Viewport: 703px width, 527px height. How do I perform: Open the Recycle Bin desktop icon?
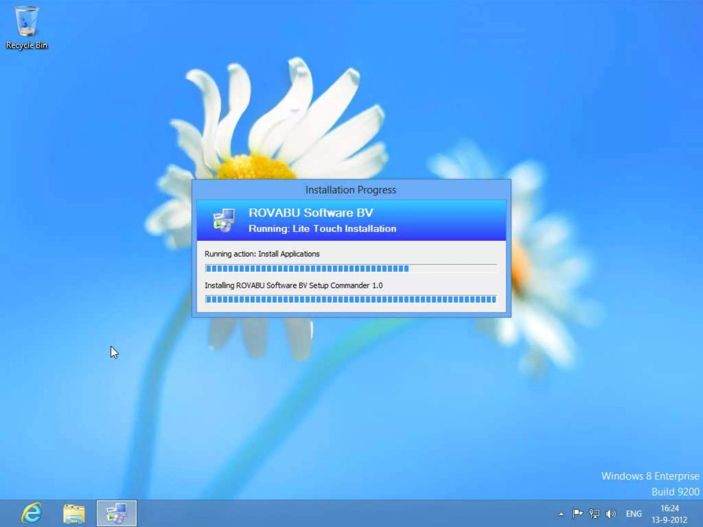coord(27,22)
